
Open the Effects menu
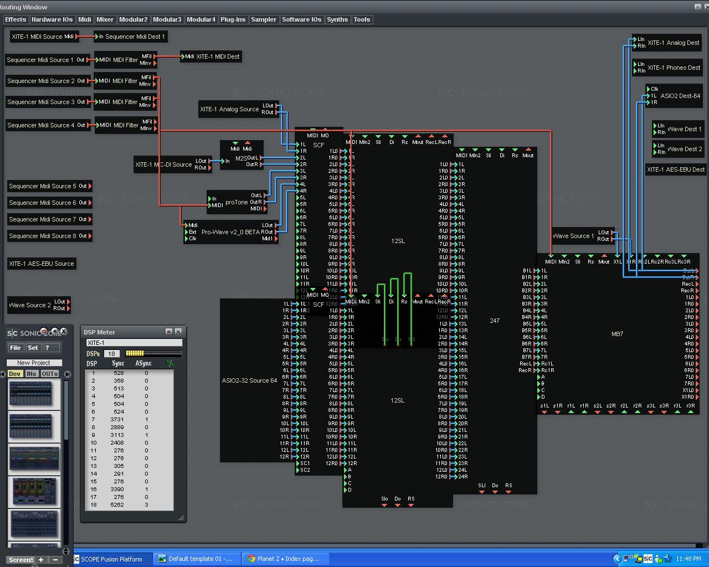16,19
